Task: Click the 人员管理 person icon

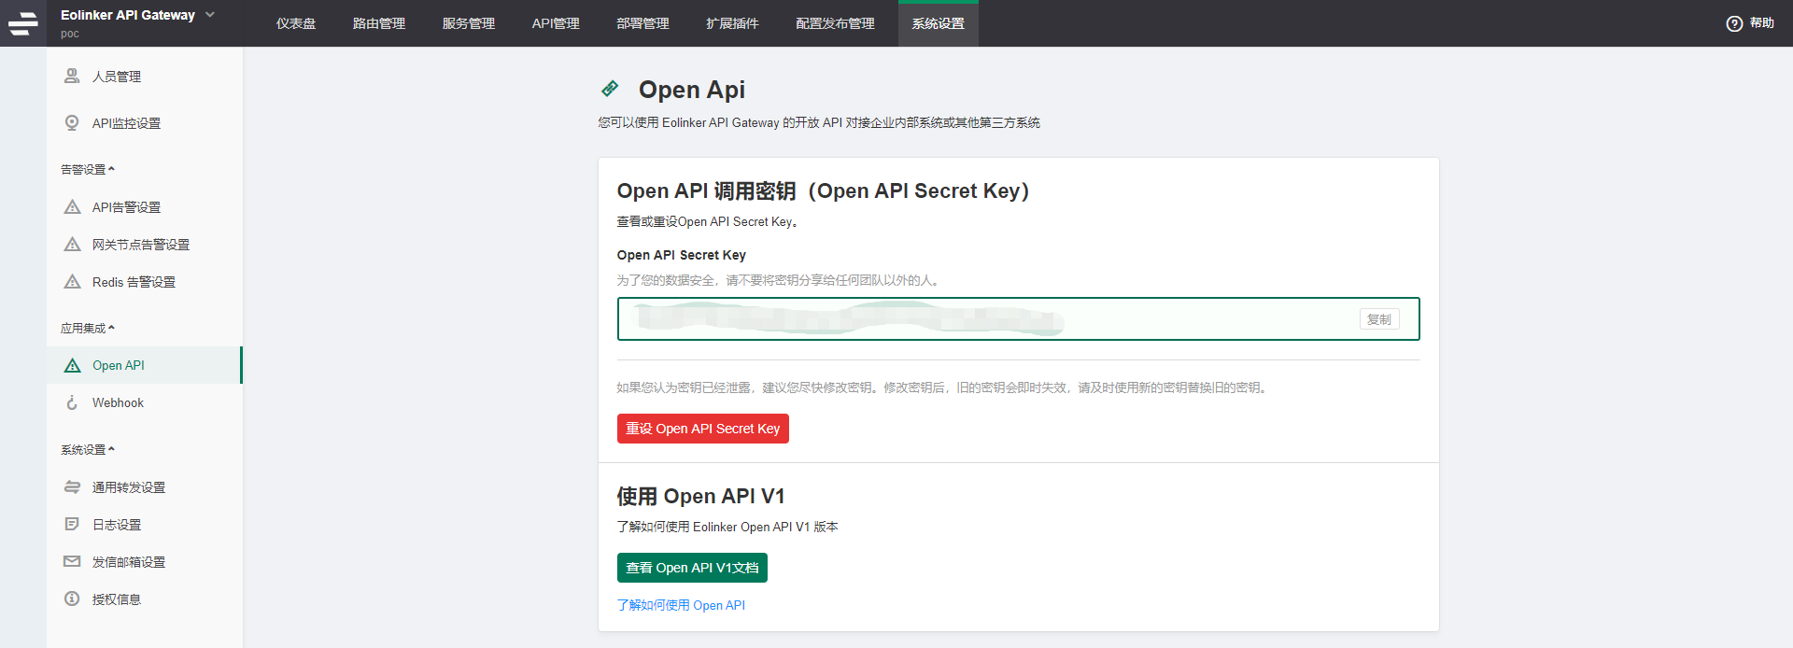Action: (x=72, y=76)
